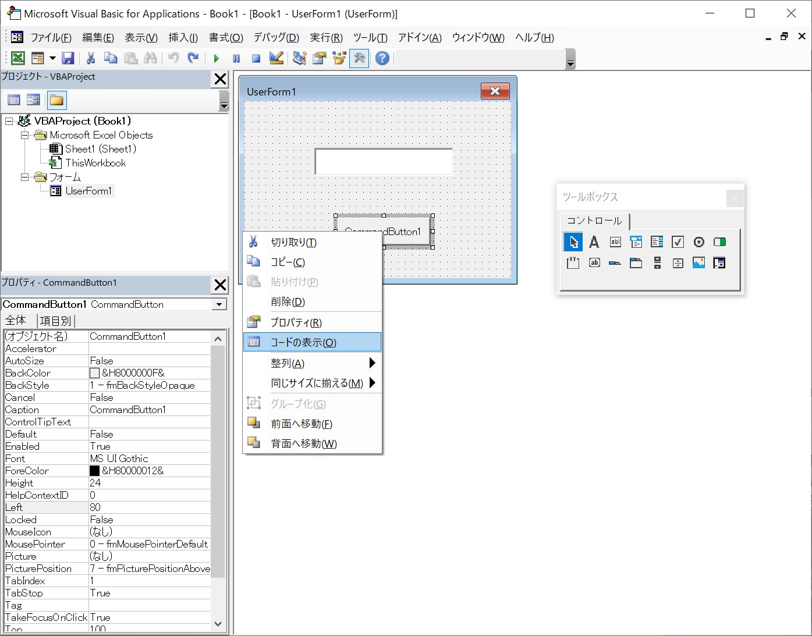Switch to the 項目別 properties tab
The width and height of the screenshot is (812, 636).
coord(55,321)
